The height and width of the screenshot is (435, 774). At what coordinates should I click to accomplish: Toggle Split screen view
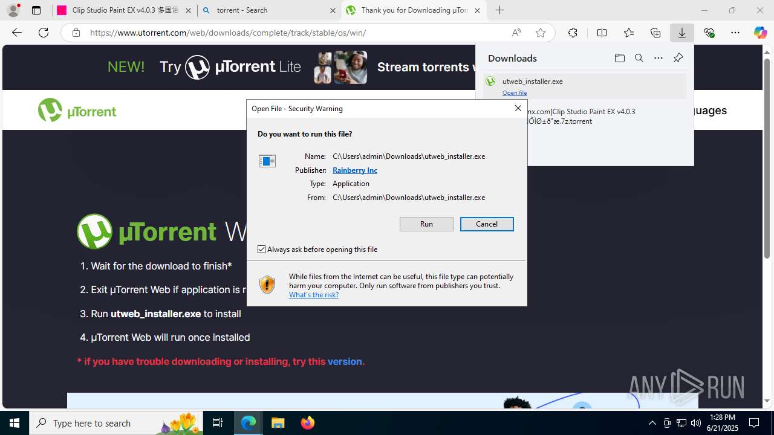(x=602, y=33)
